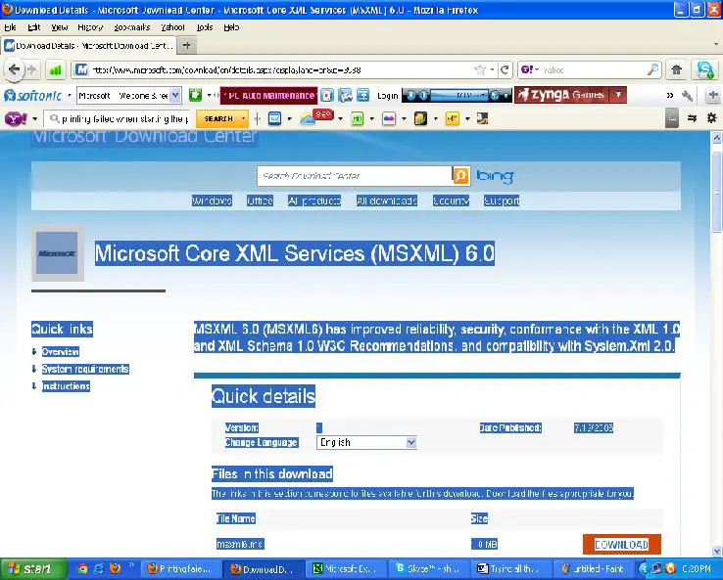
Task: Click the Skype icon in navigation bar
Action: pos(705,70)
